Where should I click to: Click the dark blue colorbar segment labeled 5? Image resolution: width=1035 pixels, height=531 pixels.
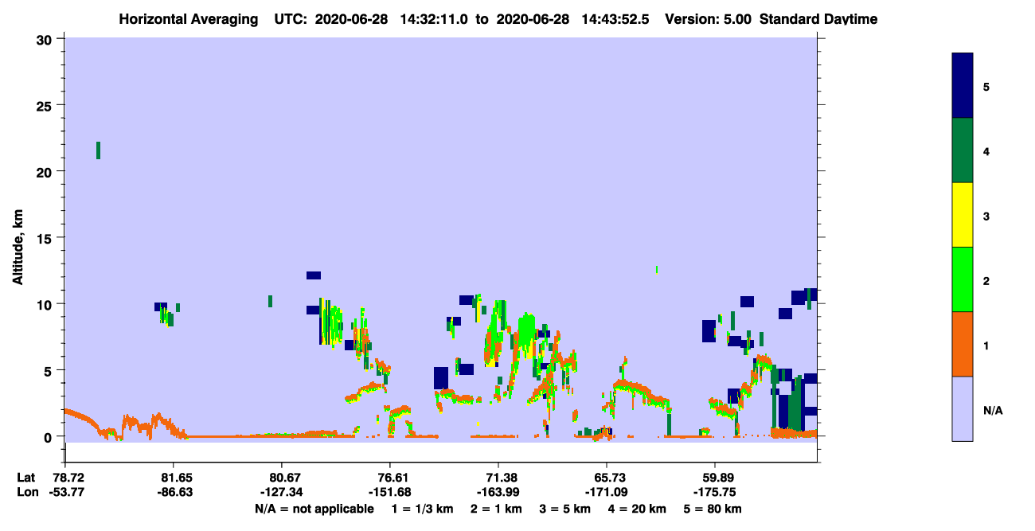click(963, 86)
